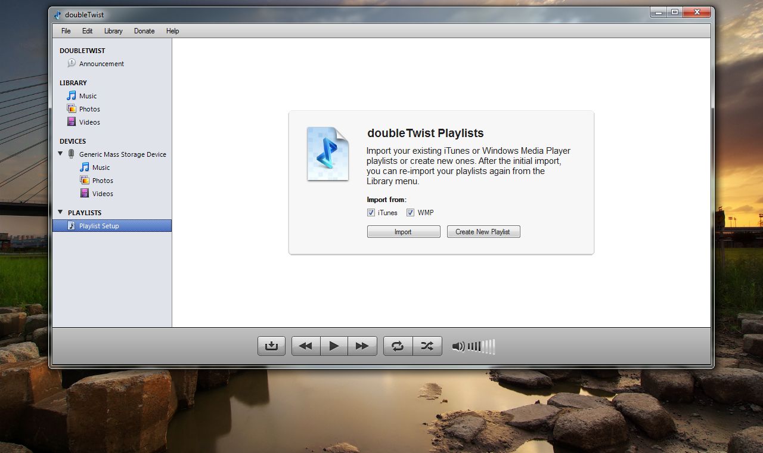Click Create New Playlist button
This screenshot has width=763, height=453.
point(483,232)
